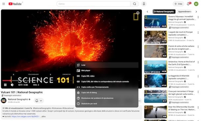The image size is (201, 121).
Task: Click the troubleshooting question mark icon
Action: [78, 98]
